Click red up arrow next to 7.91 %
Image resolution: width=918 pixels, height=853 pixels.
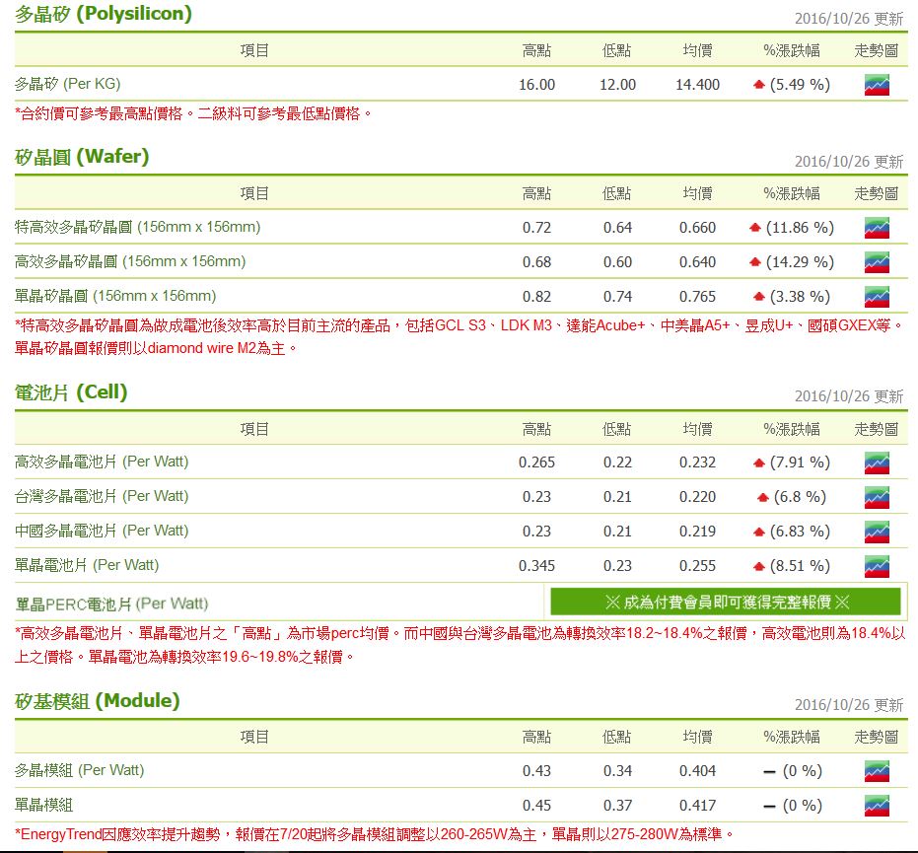tap(759, 463)
